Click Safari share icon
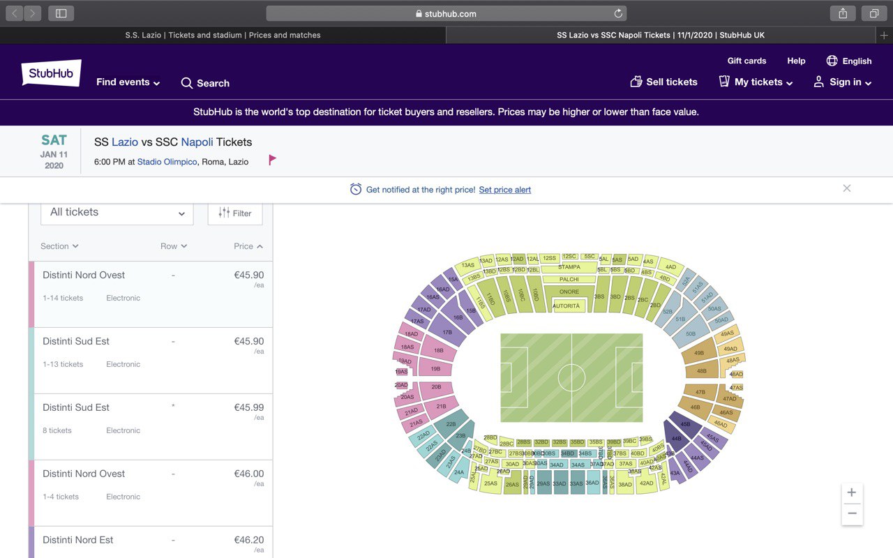 pyautogui.click(x=843, y=13)
